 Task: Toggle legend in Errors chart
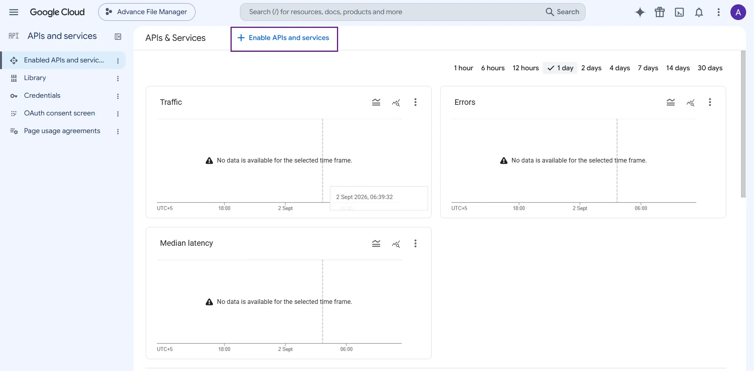click(x=671, y=102)
